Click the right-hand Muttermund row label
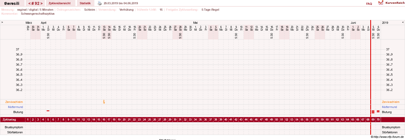Screen dimensions: 405x140 389,107
